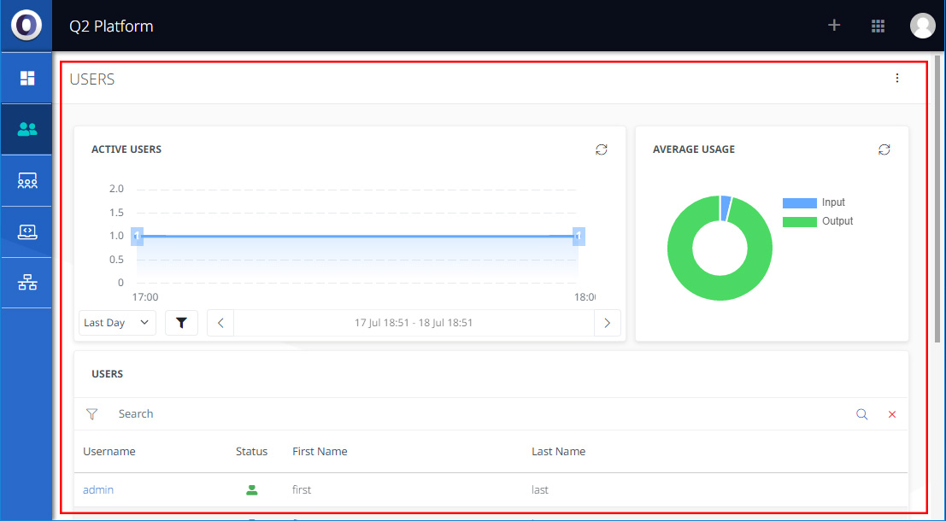Screen dimensions: 946x521
Task: Go to previous time period arrow
Action: tap(220, 323)
